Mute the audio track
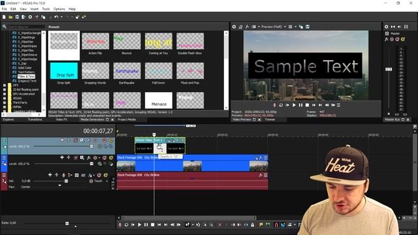The height and width of the screenshot is (235, 418). click(x=99, y=175)
